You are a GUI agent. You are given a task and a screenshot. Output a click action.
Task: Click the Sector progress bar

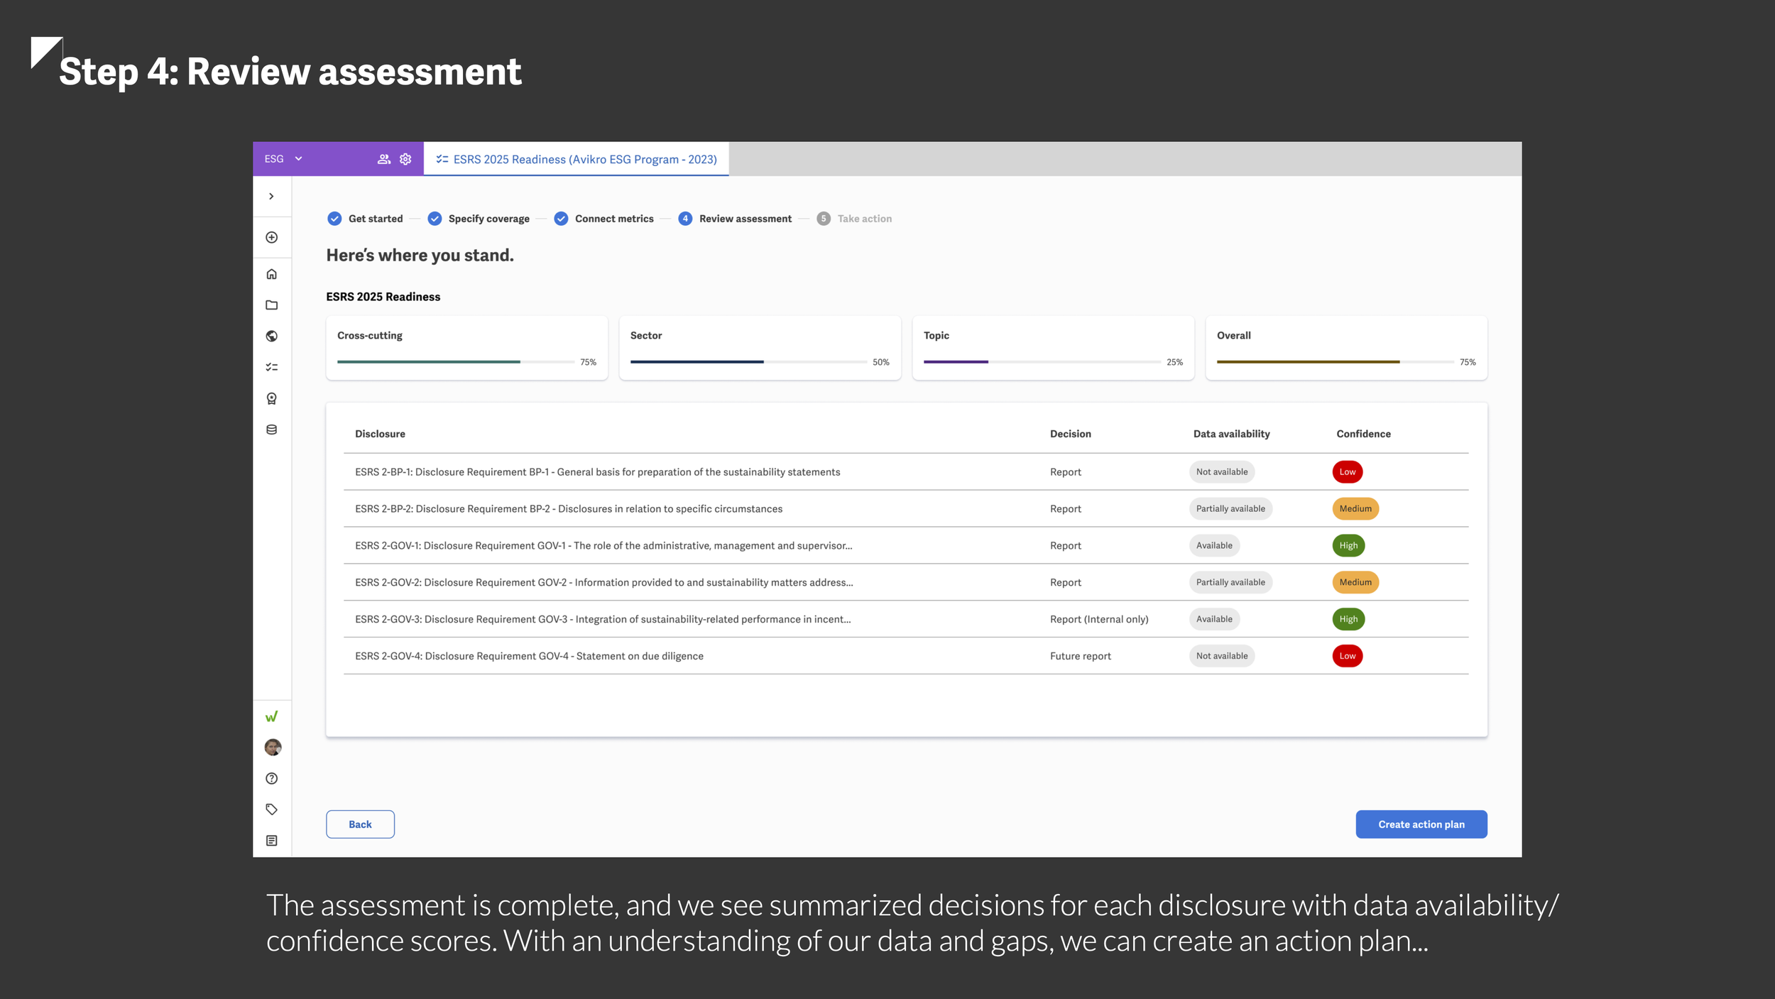748,362
